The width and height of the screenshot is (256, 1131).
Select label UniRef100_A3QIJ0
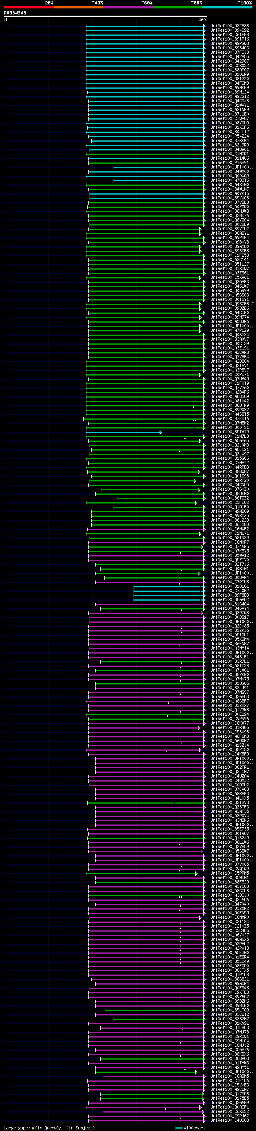pyautogui.click(x=229, y=895)
